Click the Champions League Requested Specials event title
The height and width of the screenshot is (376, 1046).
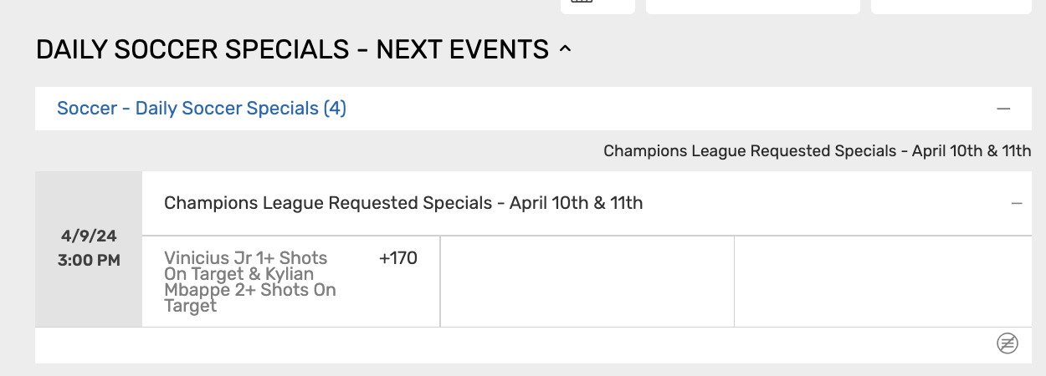[x=403, y=203]
